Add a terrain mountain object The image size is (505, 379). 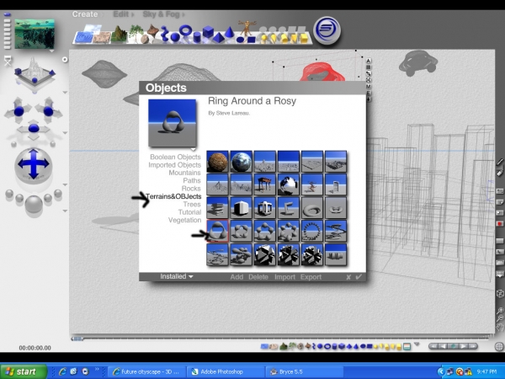pos(119,35)
